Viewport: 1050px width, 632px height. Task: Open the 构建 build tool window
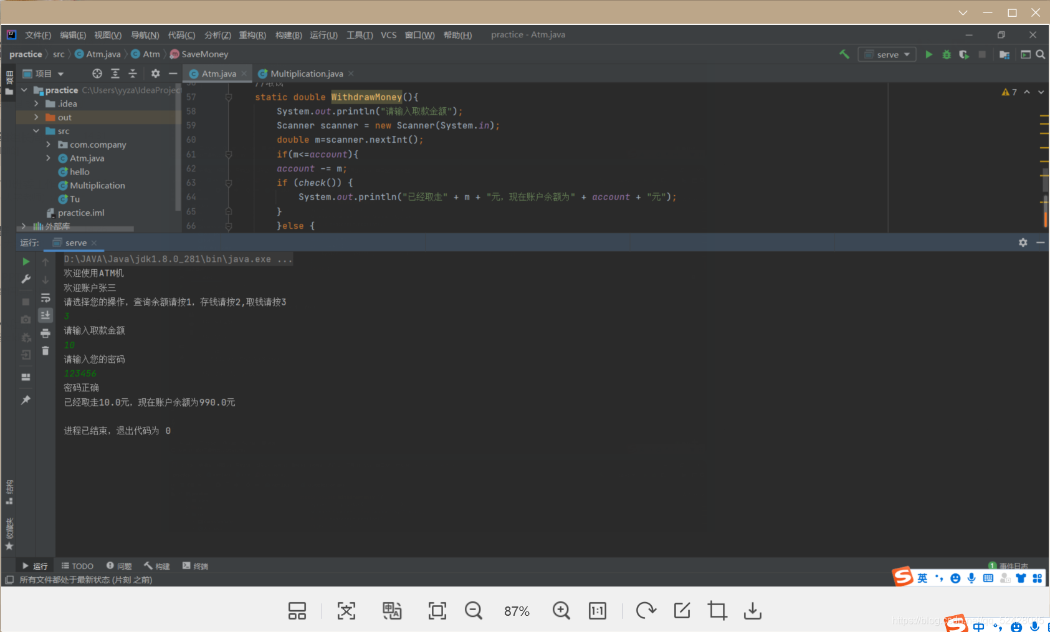coord(157,566)
